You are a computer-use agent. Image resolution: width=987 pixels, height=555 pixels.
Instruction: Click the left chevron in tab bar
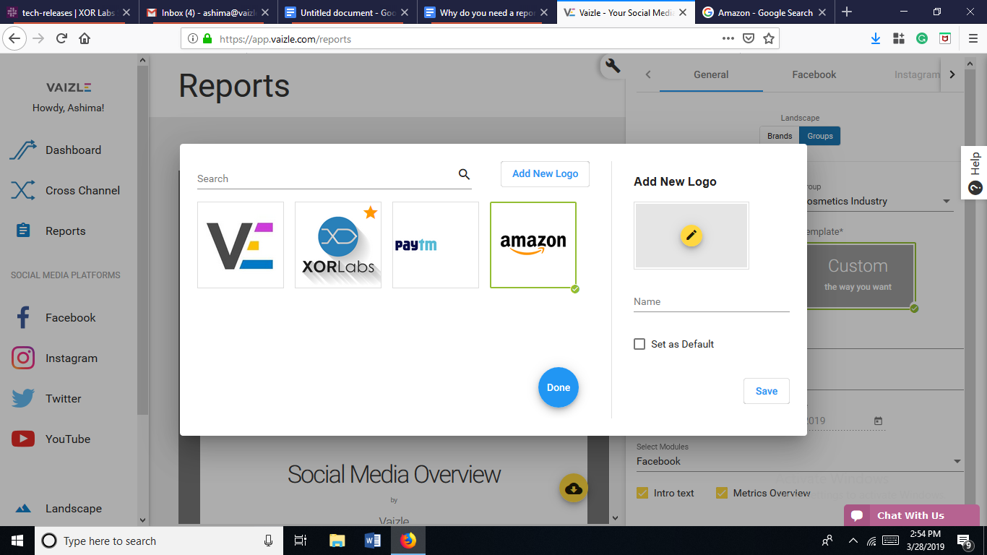(x=648, y=74)
